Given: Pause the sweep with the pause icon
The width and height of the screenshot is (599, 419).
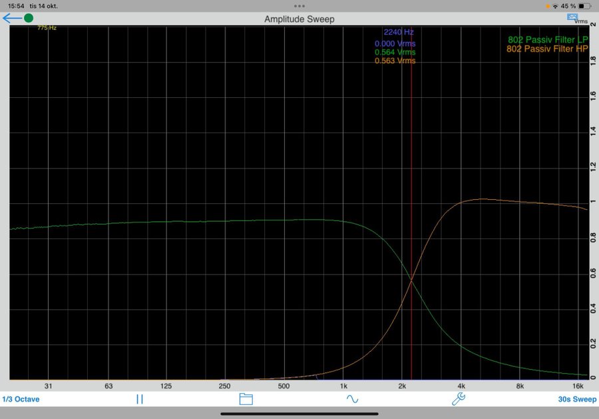Looking at the screenshot, I should (140, 399).
